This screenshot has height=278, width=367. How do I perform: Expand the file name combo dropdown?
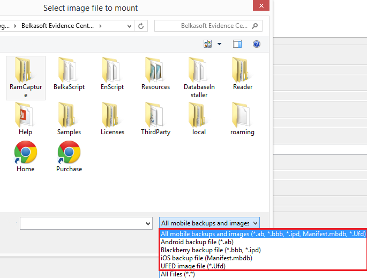[x=148, y=223]
